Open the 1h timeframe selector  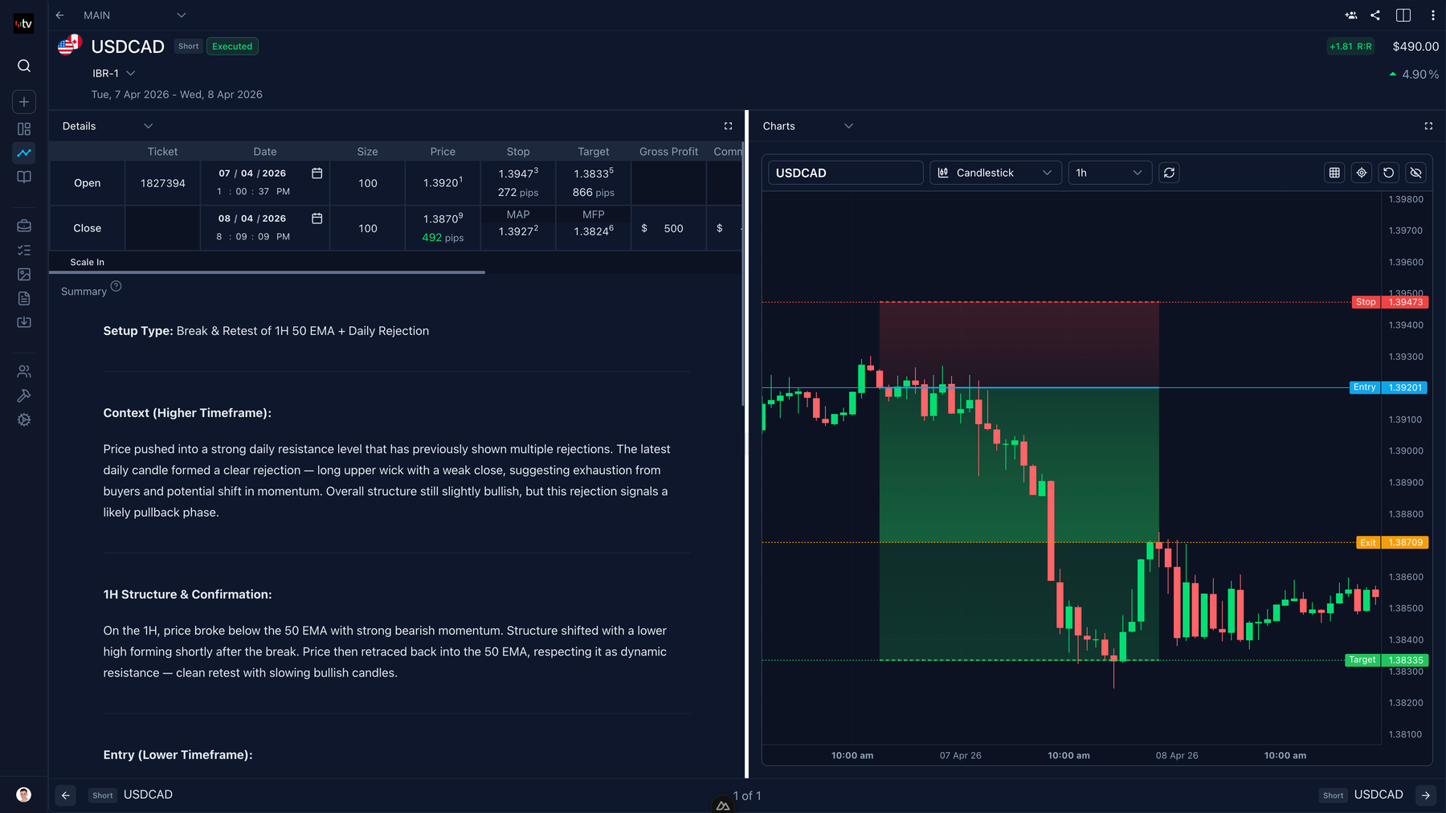click(x=1109, y=172)
